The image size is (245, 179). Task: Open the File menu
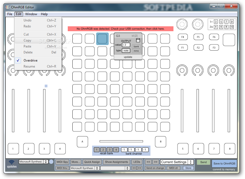pos(10,14)
